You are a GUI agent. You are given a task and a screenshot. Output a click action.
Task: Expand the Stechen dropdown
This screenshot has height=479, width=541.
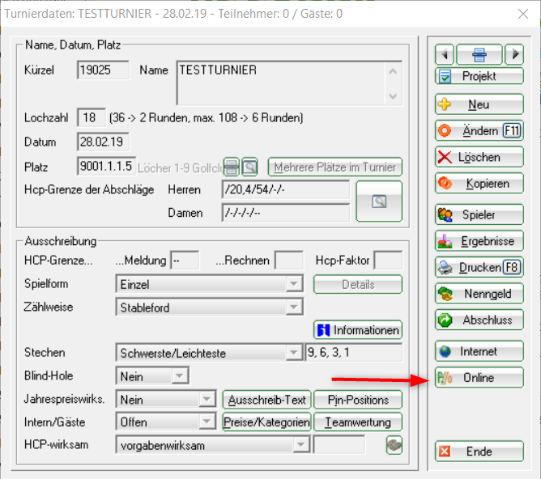click(294, 353)
